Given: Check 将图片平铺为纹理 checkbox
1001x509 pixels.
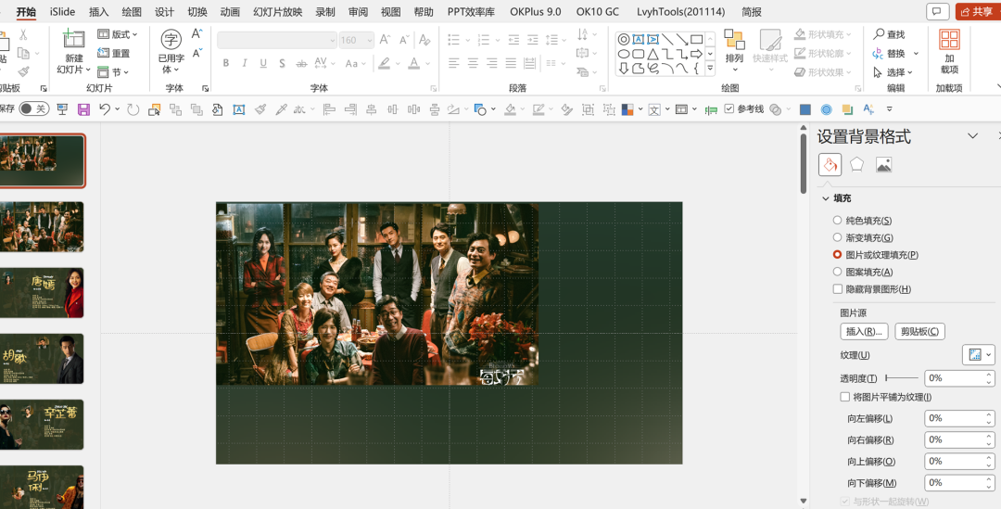Looking at the screenshot, I should click(x=844, y=397).
